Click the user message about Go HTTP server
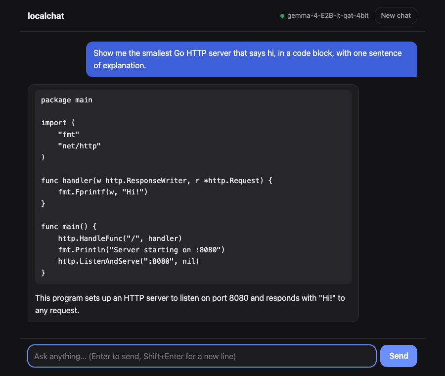This screenshot has width=445, height=376. pyautogui.click(x=252, y=59)
